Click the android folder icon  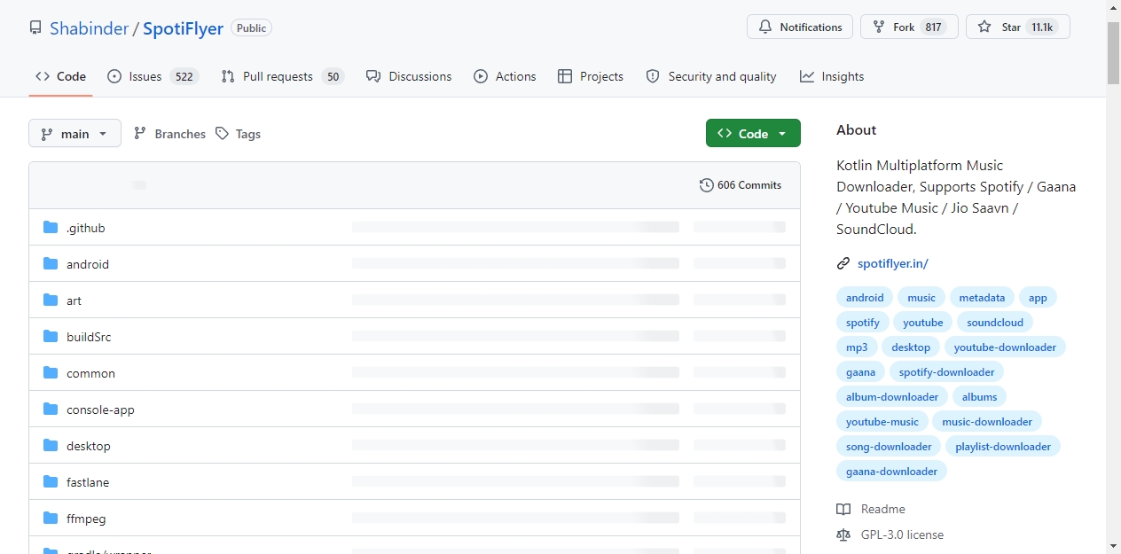coord(51,264)
